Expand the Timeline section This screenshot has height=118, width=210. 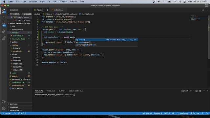pos(20,107)
